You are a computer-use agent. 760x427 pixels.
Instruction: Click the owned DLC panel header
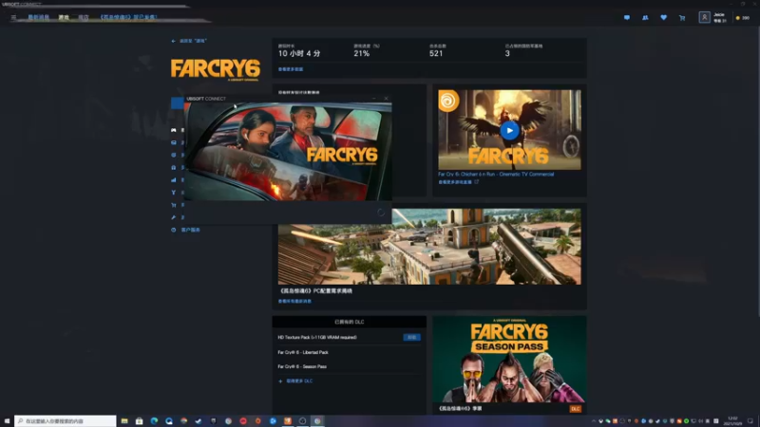349,322
